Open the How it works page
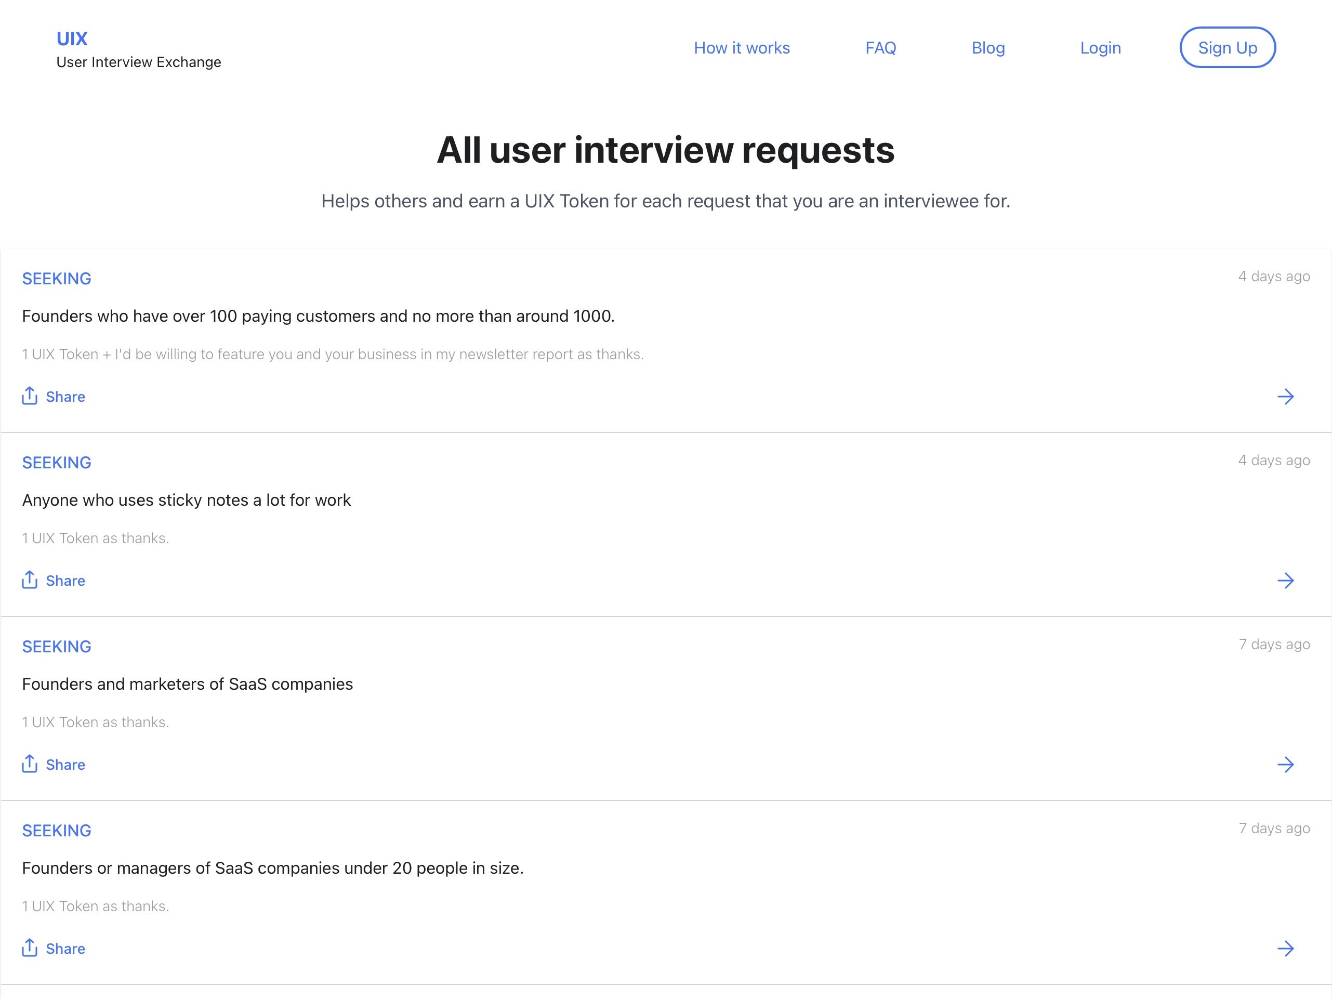Viewport: 1332px width, 999px height. (741, 48)
